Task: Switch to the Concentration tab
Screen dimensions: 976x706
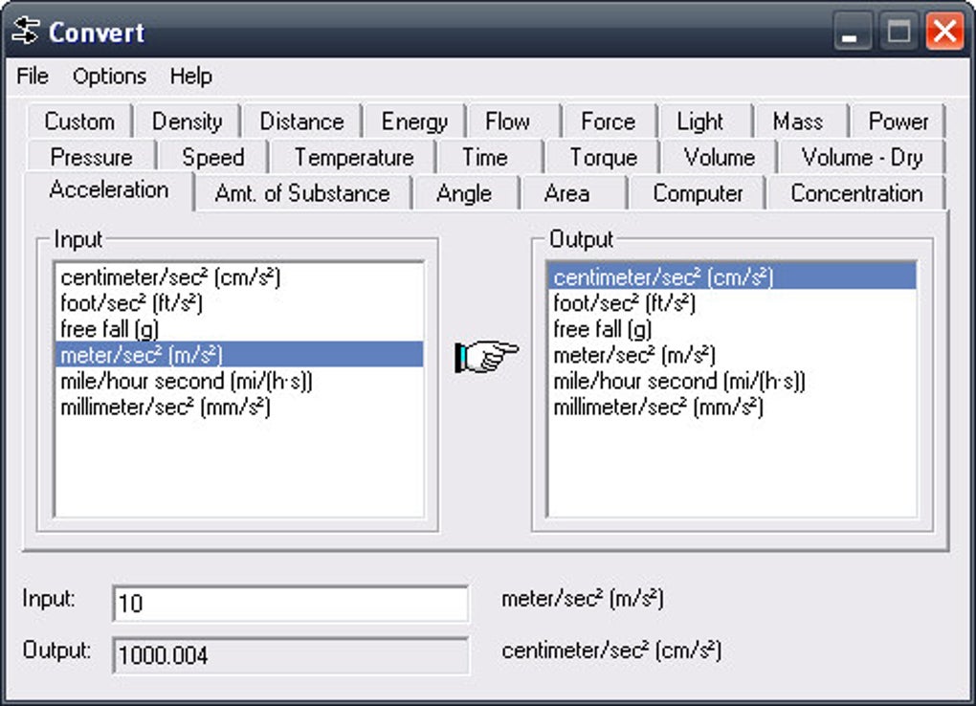Action: 856,193
